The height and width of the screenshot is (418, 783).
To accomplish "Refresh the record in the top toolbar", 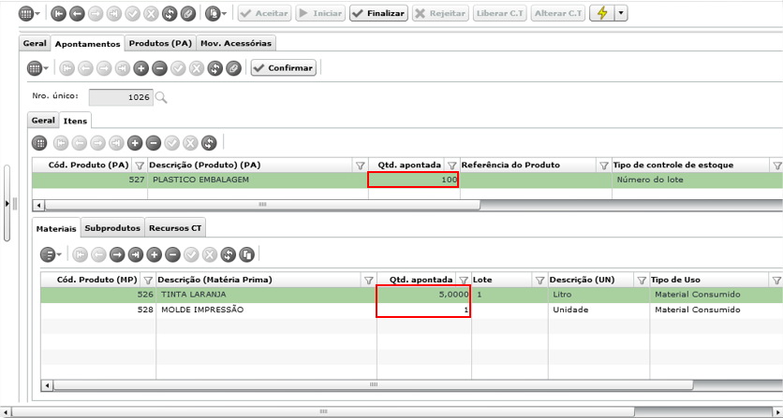I will [170, 14].
